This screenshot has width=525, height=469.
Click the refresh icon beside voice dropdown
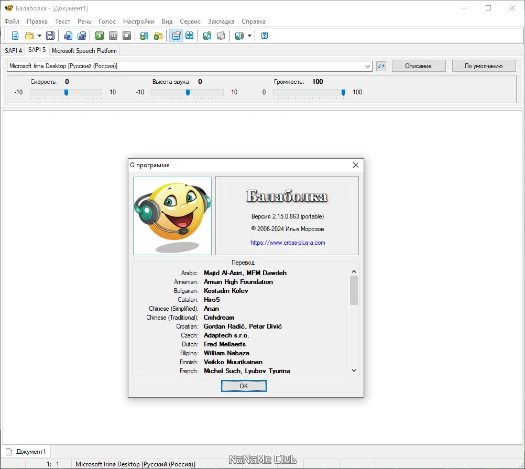[x=381, y=66]
